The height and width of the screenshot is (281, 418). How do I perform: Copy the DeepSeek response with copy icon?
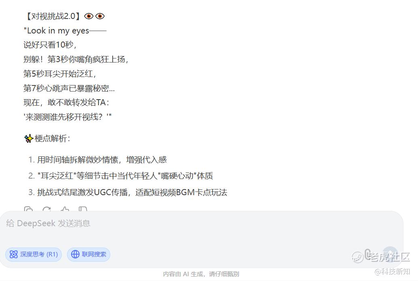coord(29,209)
